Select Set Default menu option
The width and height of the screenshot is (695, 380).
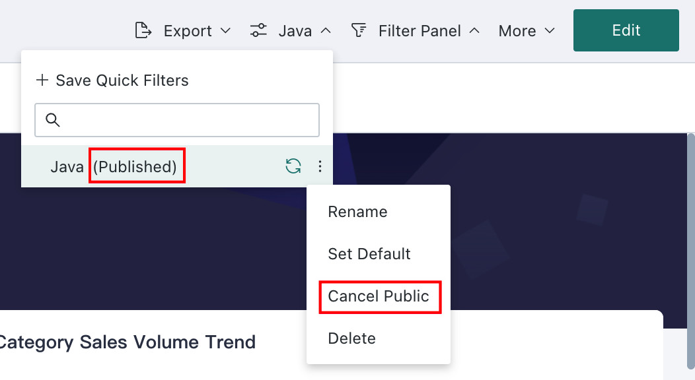(x=369, y=254)
